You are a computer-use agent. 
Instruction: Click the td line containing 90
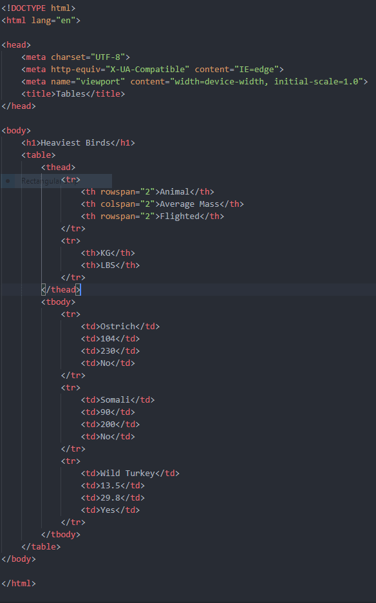[108, 412]
